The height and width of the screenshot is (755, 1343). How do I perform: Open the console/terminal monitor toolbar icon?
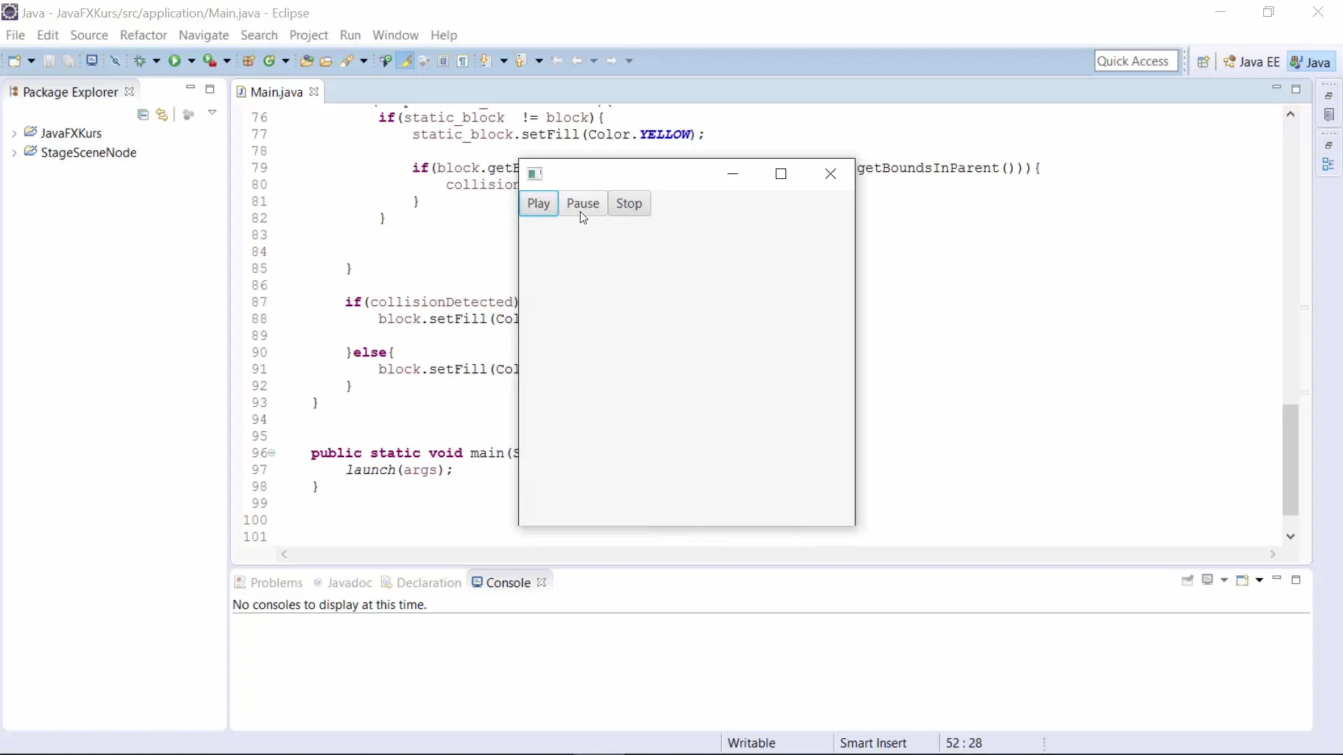[92, 61]
